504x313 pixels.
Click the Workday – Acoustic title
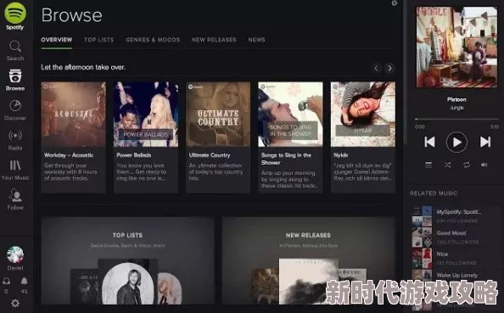(69, 155)
